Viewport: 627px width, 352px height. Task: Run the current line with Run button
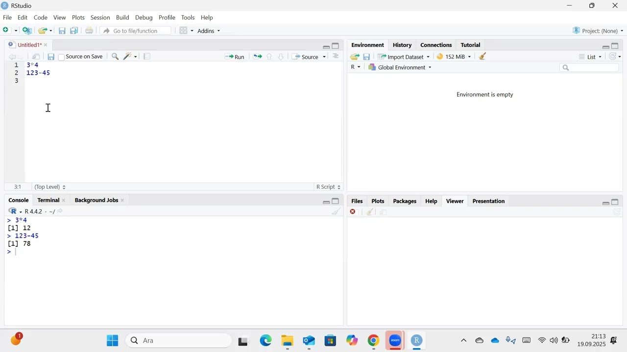tap(235, 57)
